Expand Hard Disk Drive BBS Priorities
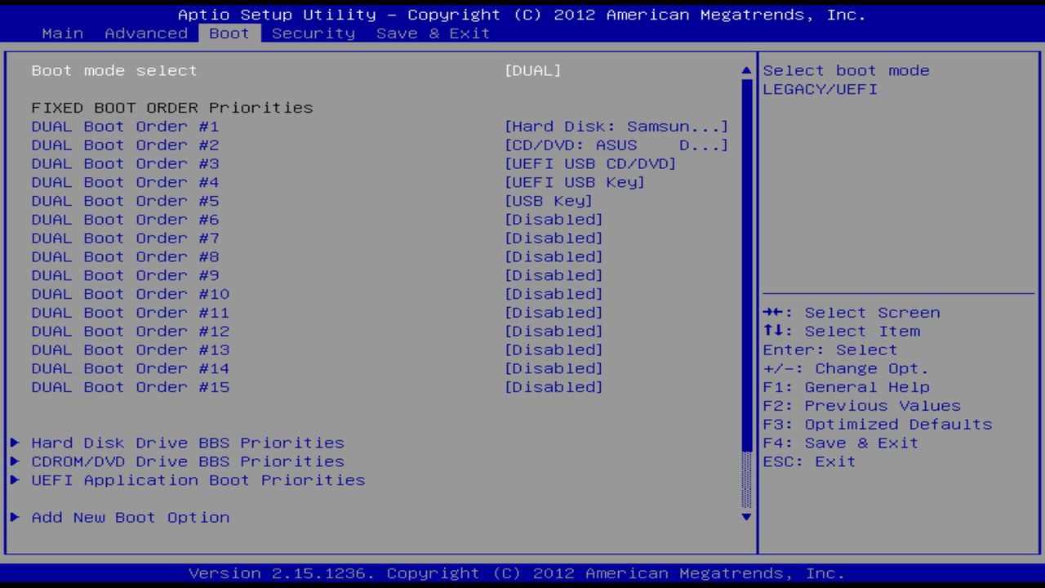 click(187, 443)
